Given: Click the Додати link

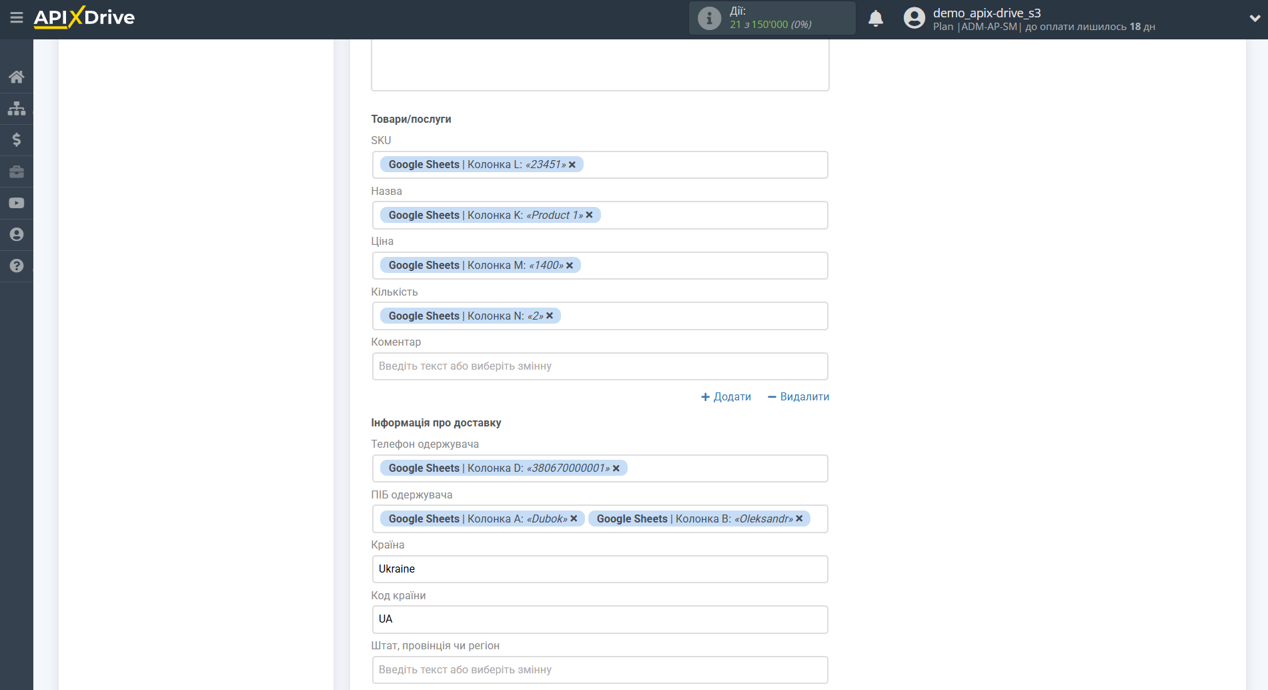Looking at the screenshot, I should [x=726, y=396].
